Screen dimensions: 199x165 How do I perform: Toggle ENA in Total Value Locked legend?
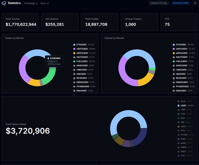click(184, 118)
